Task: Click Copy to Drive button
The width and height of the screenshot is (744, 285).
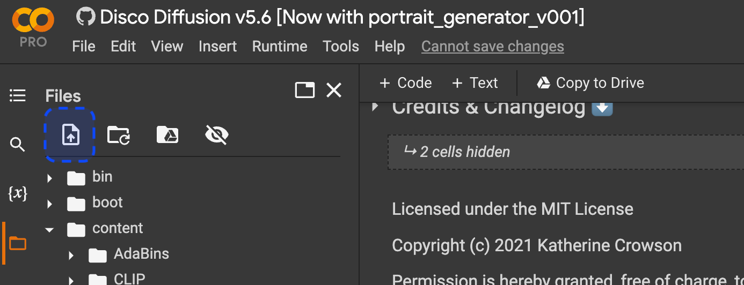Action: coord(590,83)
